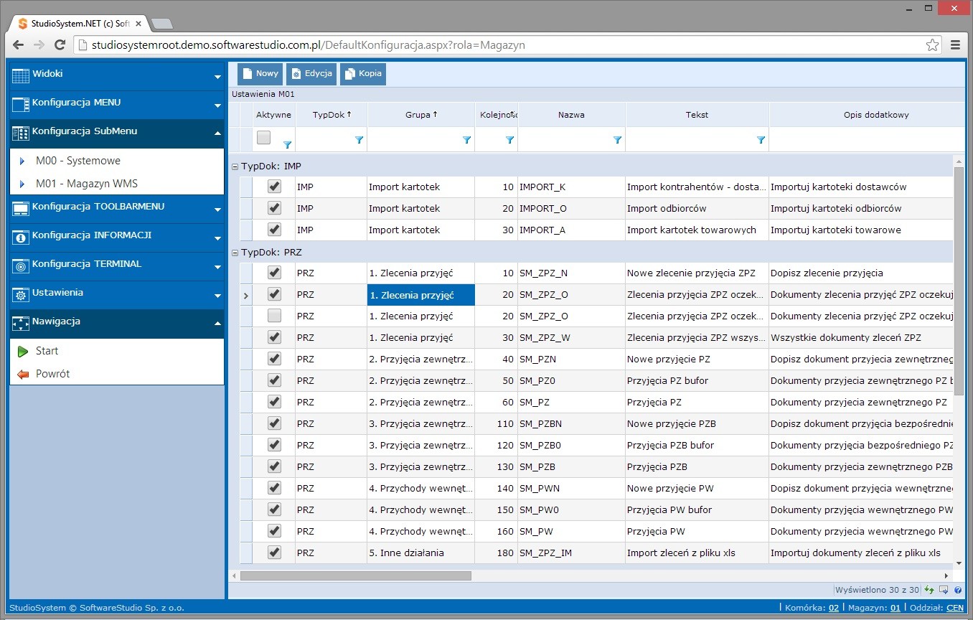Click the Nazwa filter input field
Image resolution: width=973 pixels, height=620 pixels.
pyautogui.click(x=565, y=140)
